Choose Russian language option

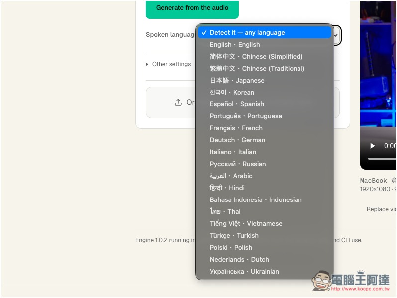coord(264,164)
